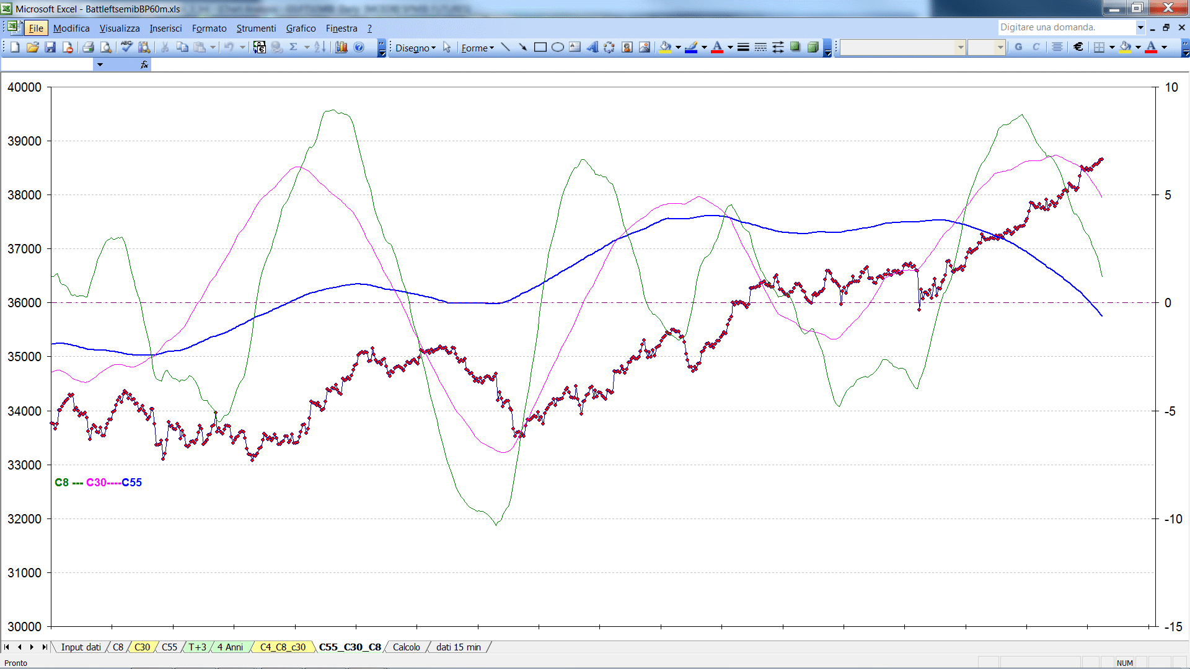The height and width of the screenshot is (669, 1190).
Task: Click the line style icon
Action: 743,47
